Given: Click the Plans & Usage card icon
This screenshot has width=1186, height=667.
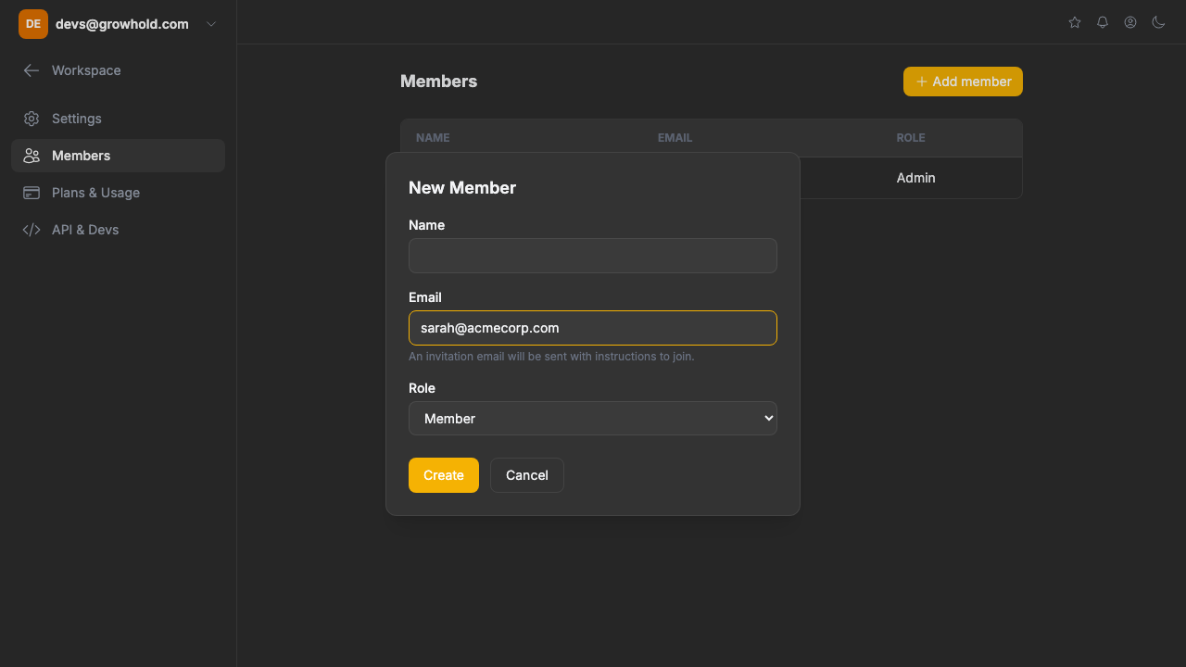Looking at the screenshot, I should coord(32,193).
